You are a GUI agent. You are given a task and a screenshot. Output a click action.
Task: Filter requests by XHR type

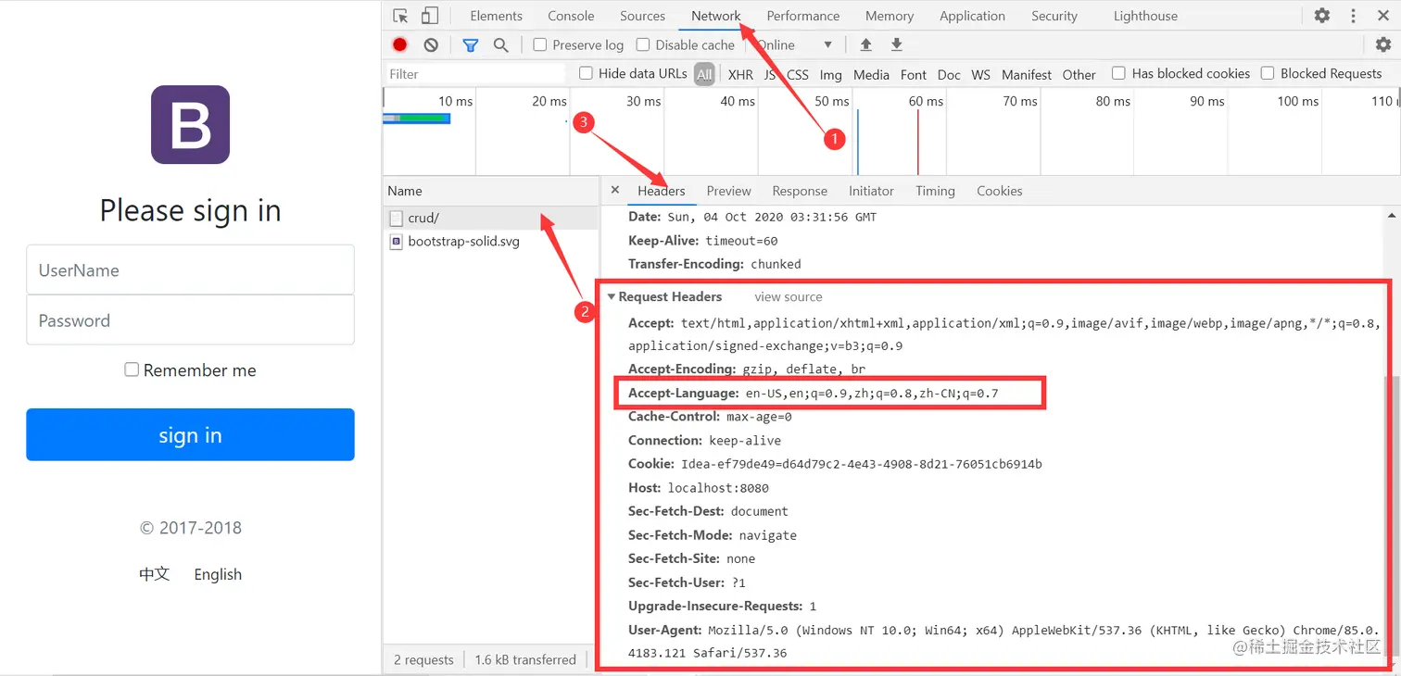coord(740,74)
